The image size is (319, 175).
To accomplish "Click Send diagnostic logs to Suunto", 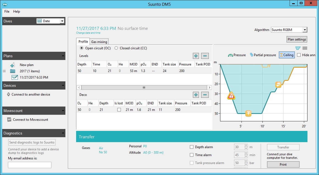I will [32, 142].
